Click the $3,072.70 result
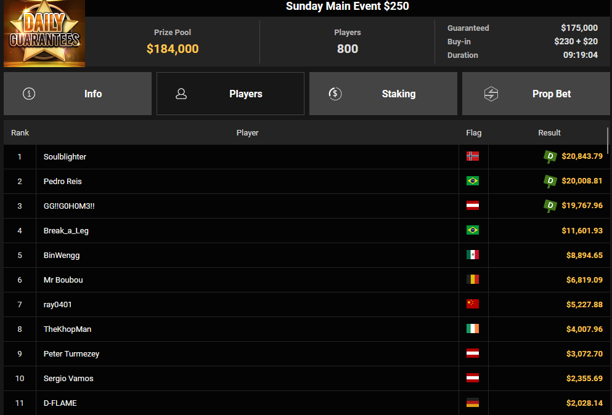 click(584, 354)
